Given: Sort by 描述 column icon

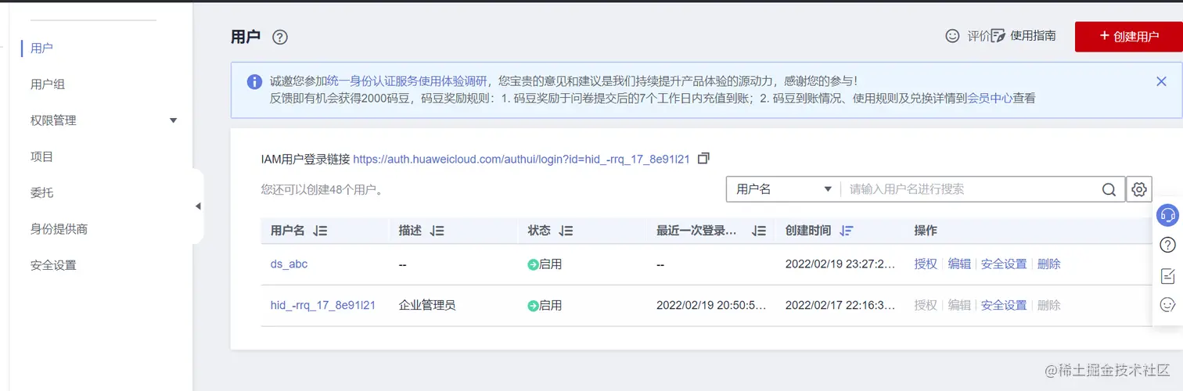Looking at the screenshot, I should [437, 231].
